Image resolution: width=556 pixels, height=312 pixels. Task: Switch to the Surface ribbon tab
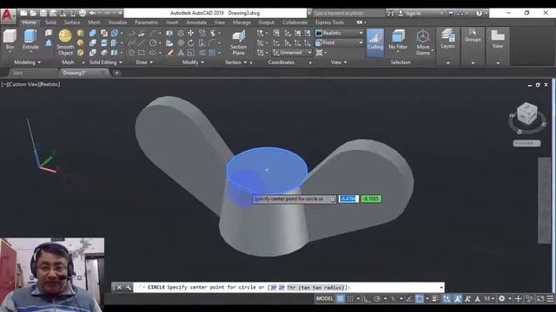click(72, 23)
